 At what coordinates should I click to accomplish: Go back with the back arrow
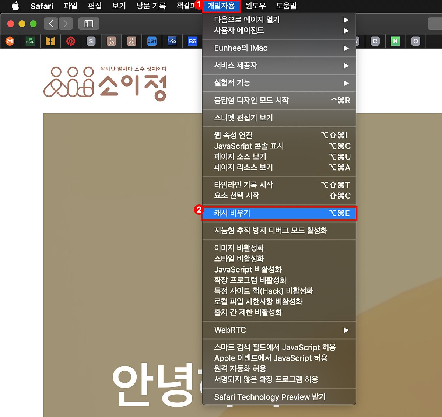point(51,24)
